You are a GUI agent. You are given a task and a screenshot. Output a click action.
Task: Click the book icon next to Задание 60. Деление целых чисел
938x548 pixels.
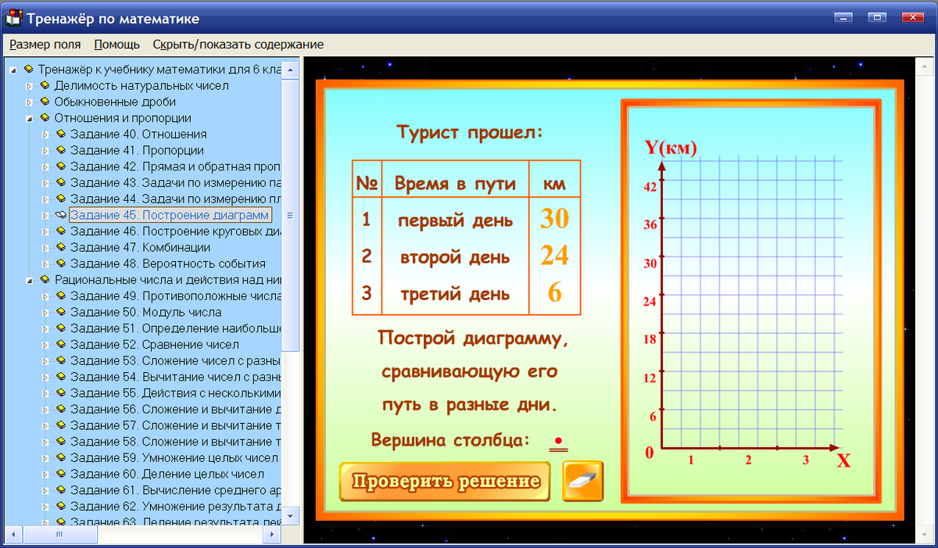pyautogui.click(x=61, y=473)
